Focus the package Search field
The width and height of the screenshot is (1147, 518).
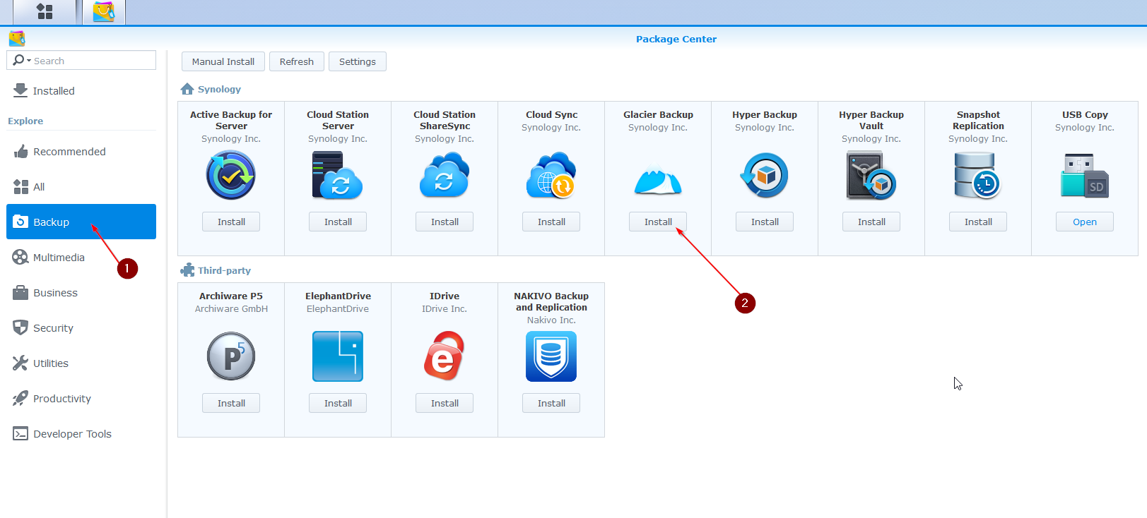[x=81, y=61]
